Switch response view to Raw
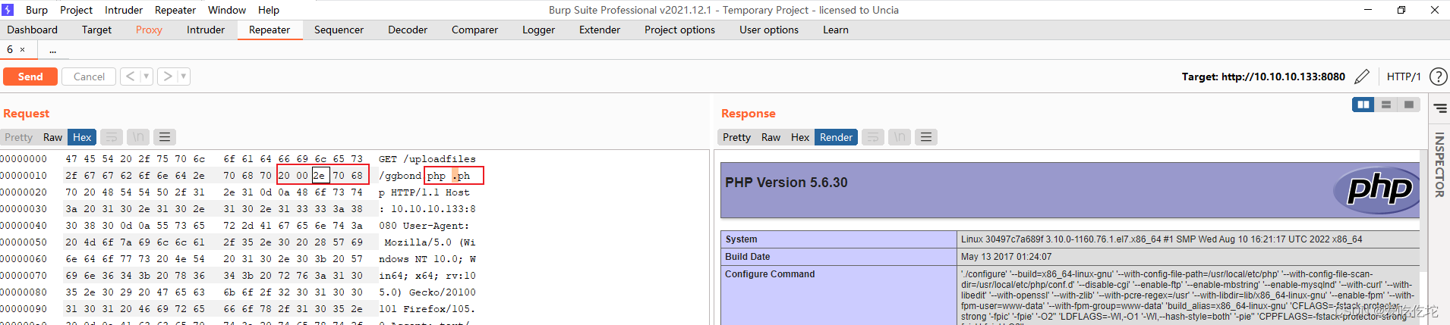 771,137
